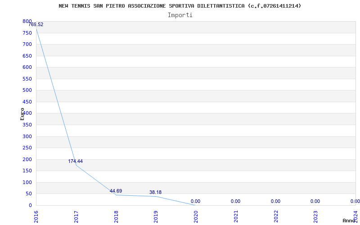Click the 0.00 label for year 2020
The width and height of the screenshot is (360, 225).
point(195,201)
